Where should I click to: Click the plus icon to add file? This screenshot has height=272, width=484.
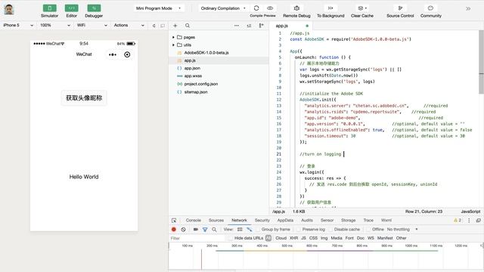175,26
